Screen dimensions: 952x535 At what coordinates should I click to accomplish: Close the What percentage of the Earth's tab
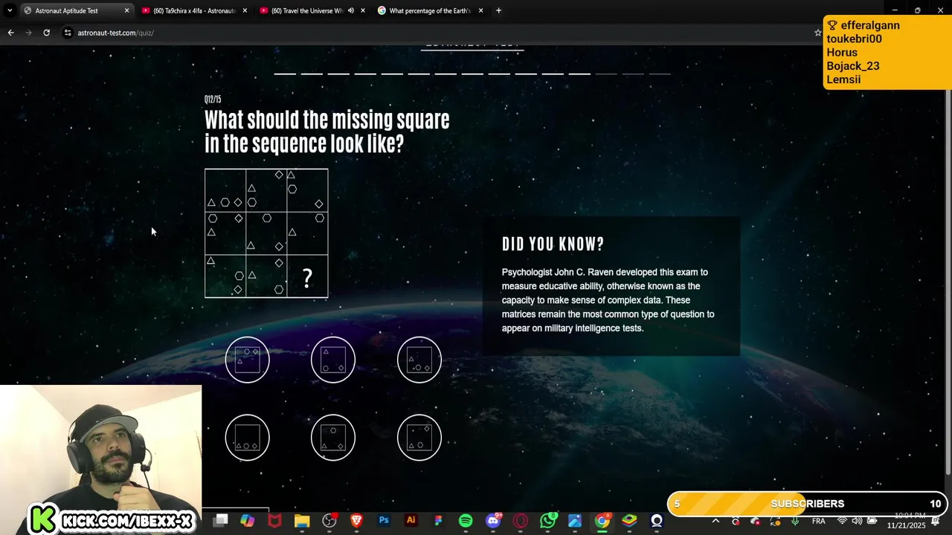tap(480, 10)
